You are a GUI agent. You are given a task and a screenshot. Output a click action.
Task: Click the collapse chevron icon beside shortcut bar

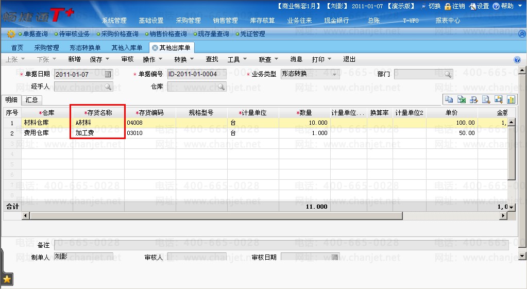coord(522,34)
